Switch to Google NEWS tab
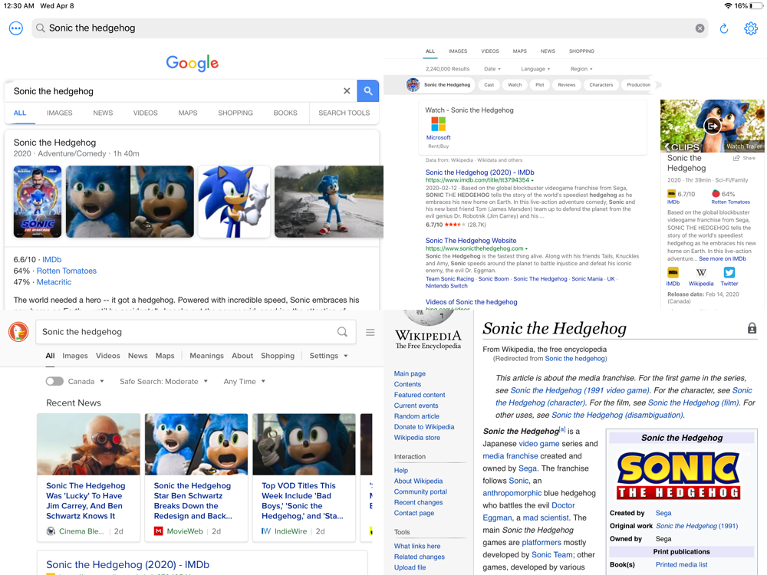Screen dimensions: 767x575 pyautogui.click(x=103, y=113)
